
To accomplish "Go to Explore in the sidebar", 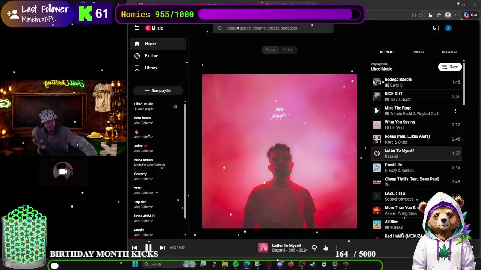I will click(x=158, y=56).
